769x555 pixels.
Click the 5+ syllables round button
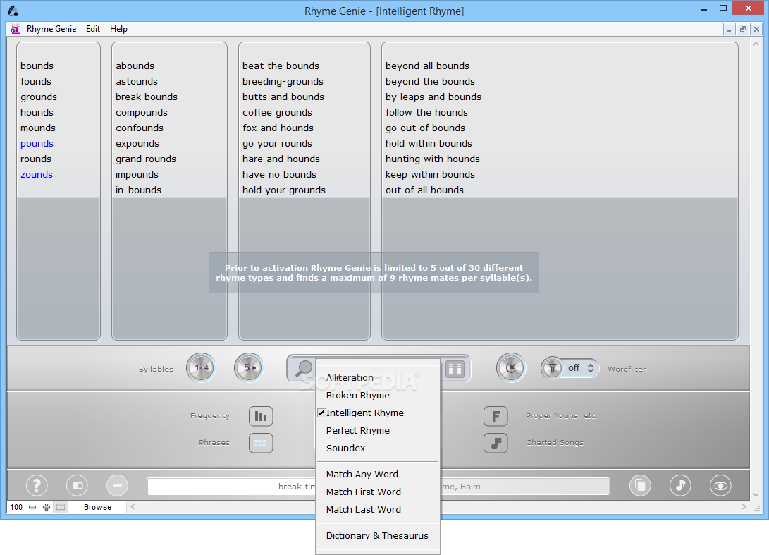coord(249,367)
